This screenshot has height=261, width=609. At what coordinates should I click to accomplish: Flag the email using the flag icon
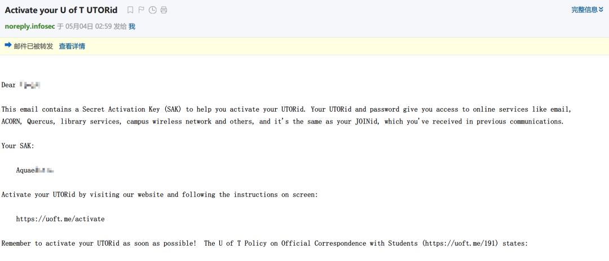click(142, 10)
